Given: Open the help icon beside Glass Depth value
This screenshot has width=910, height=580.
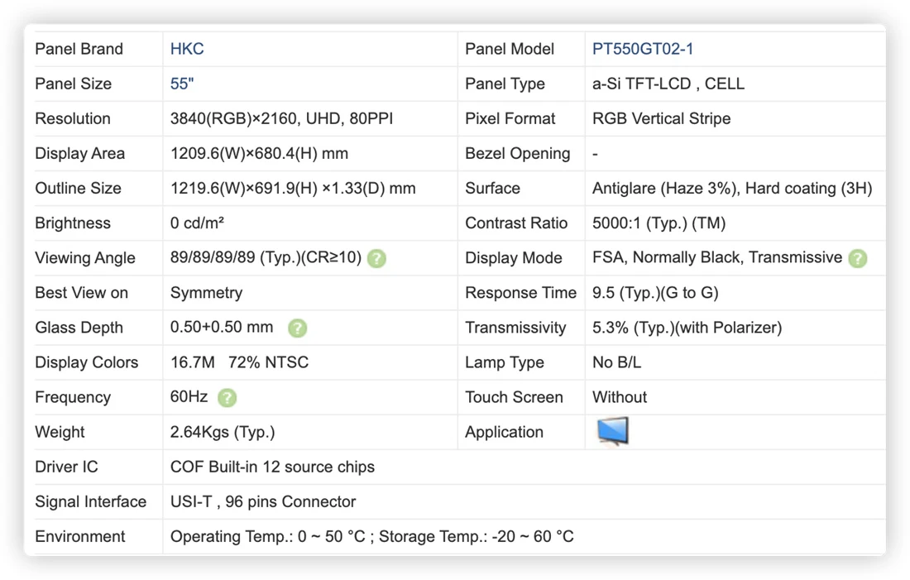Looking at the screenshot, I should tap(297, 328).
